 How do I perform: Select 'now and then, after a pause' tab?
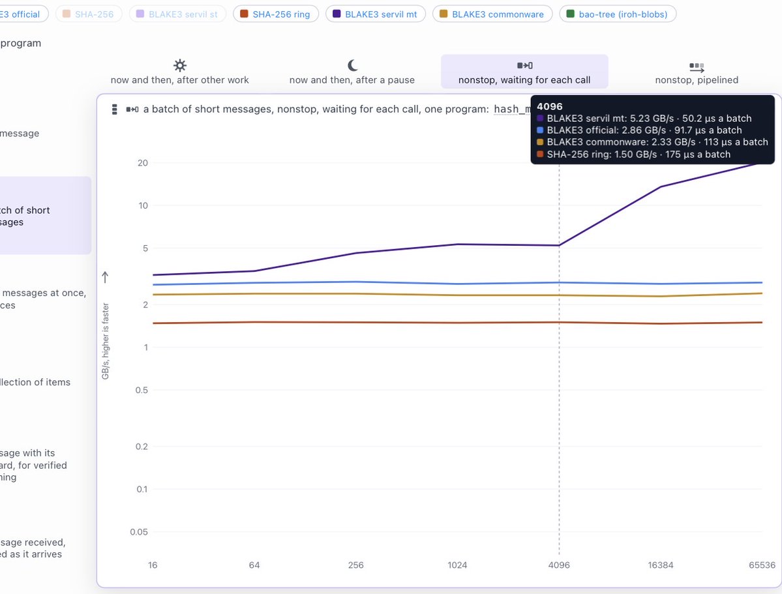tap(352, 72)
